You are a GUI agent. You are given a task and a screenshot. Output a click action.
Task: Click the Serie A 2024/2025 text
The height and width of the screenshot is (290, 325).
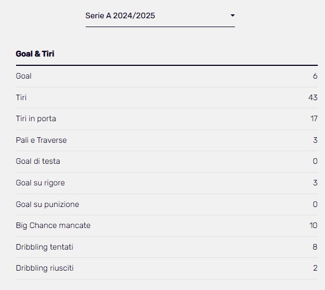click(x=120, y=16)
